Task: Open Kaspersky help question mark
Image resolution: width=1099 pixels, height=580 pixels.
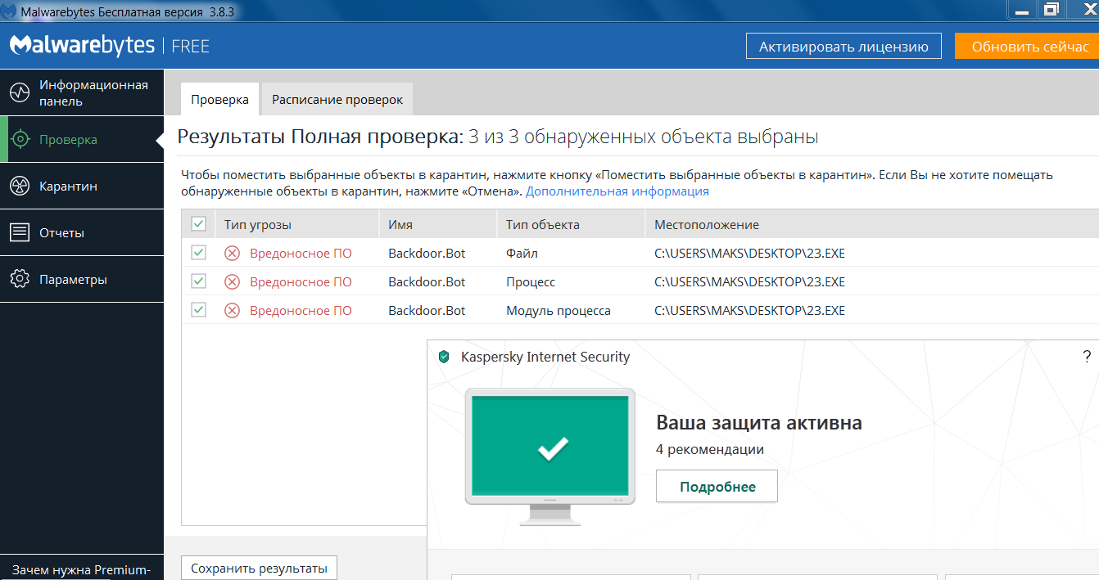Action: (1088, 357)
